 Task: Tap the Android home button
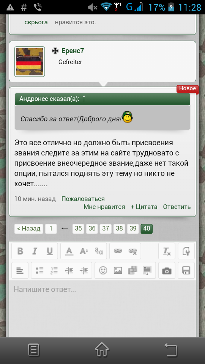[x=102, y=350]
